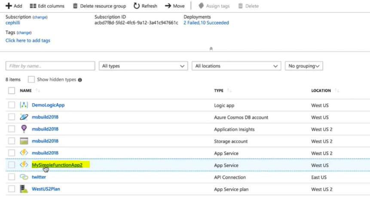Click the Storage account icon
Viewport: 370px width, 218px height.
point(24,141)
